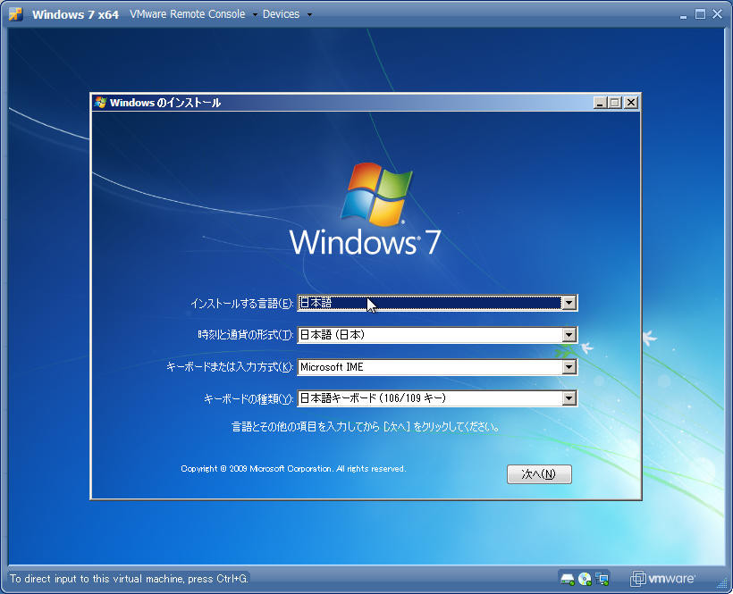
Task: Click the インストールする言語(E) label
Action: click(241, 304)
